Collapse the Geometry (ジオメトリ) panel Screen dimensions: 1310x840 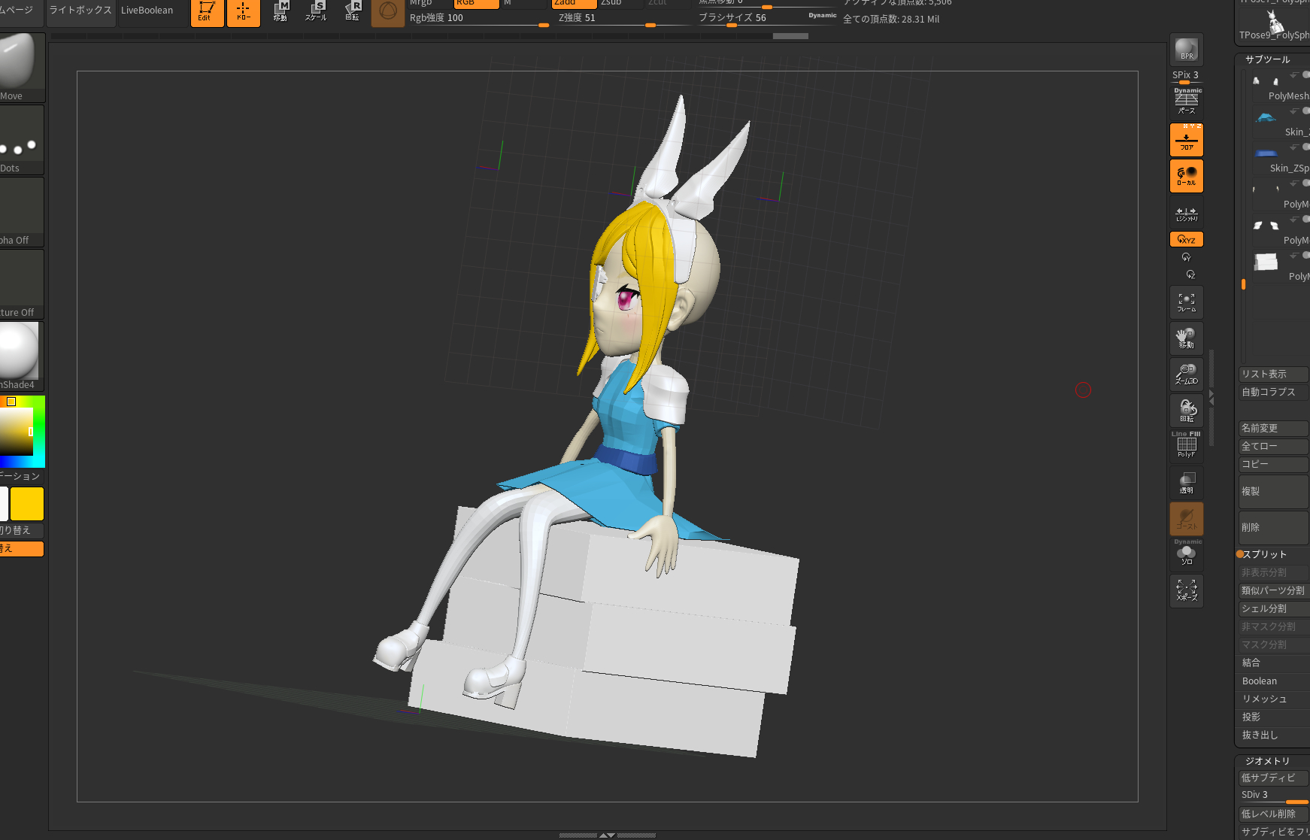click(1268, 761)
